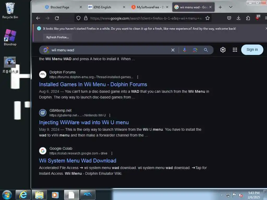
Task: Search by image with Google Lens
Action: coord(195,50)
